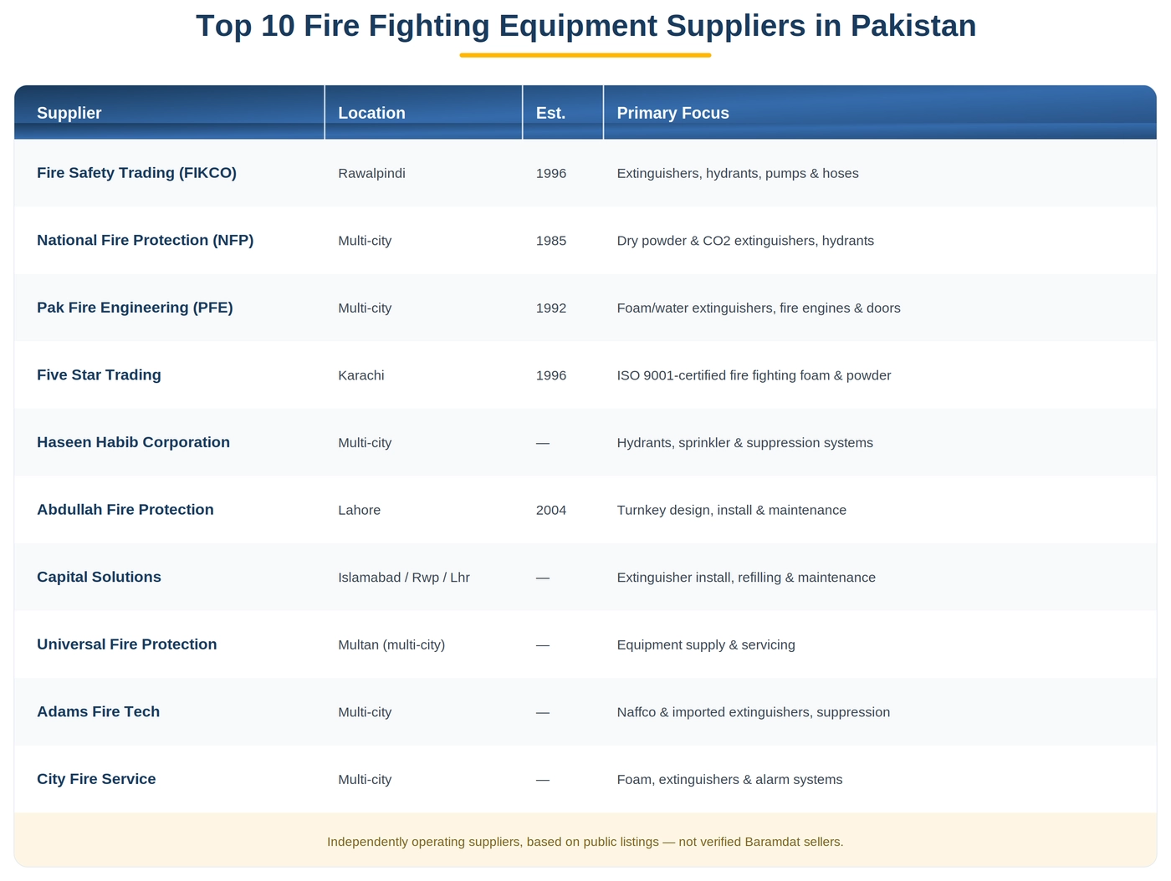Click the Karachi location cell
Image resolution: width=1171 pixels, height=881 pixels.
(361, 375)
